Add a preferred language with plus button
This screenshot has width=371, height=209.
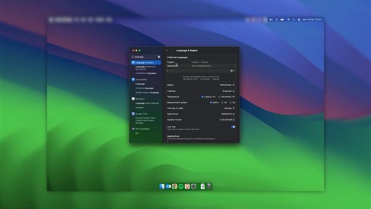168,71
